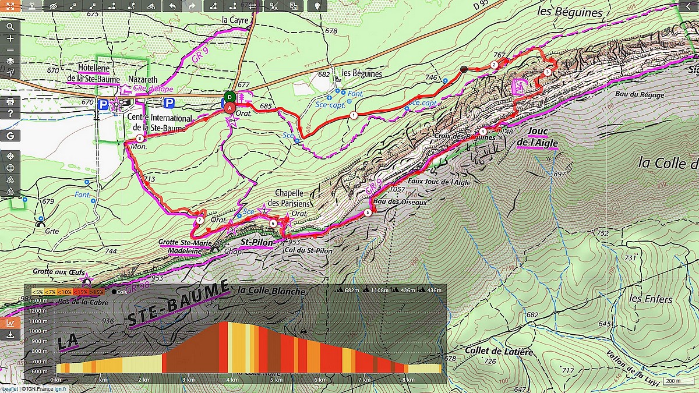This screenshot has height=393, width=699.
Task: Click the green D departure marker
Action: 230,96
